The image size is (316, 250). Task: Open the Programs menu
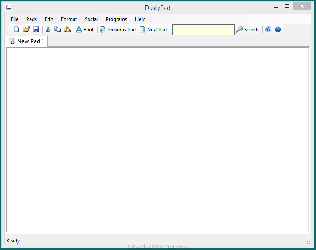tap(116, 19)
